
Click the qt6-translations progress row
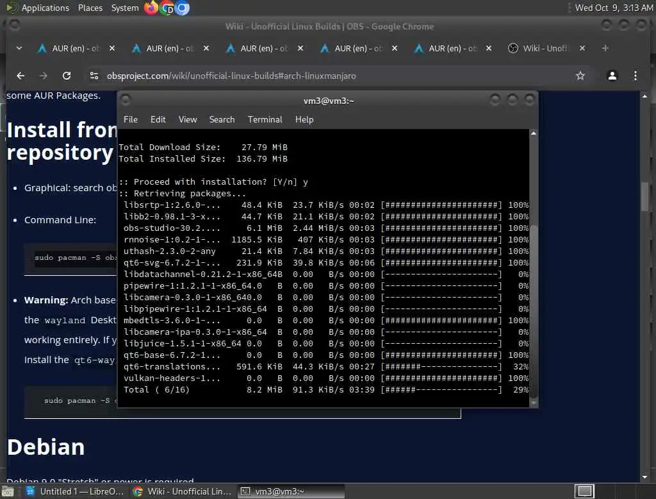click(325, 367)
